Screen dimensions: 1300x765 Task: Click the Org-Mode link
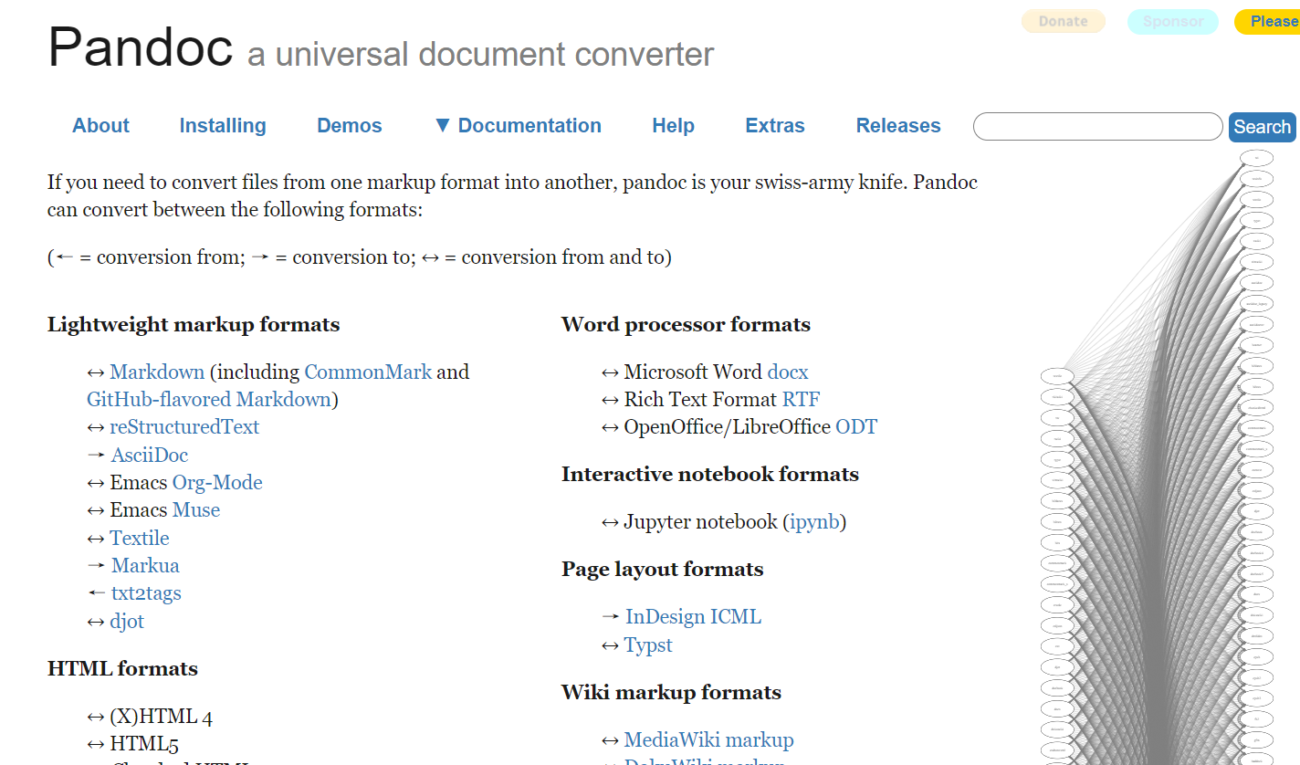click(217, 483)
